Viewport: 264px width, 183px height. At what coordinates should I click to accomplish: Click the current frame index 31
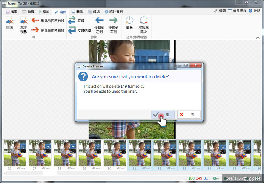pos(206,178)
